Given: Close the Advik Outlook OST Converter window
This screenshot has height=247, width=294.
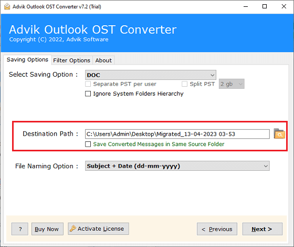Looking at the screenshot, I should [x=283, y=6].
